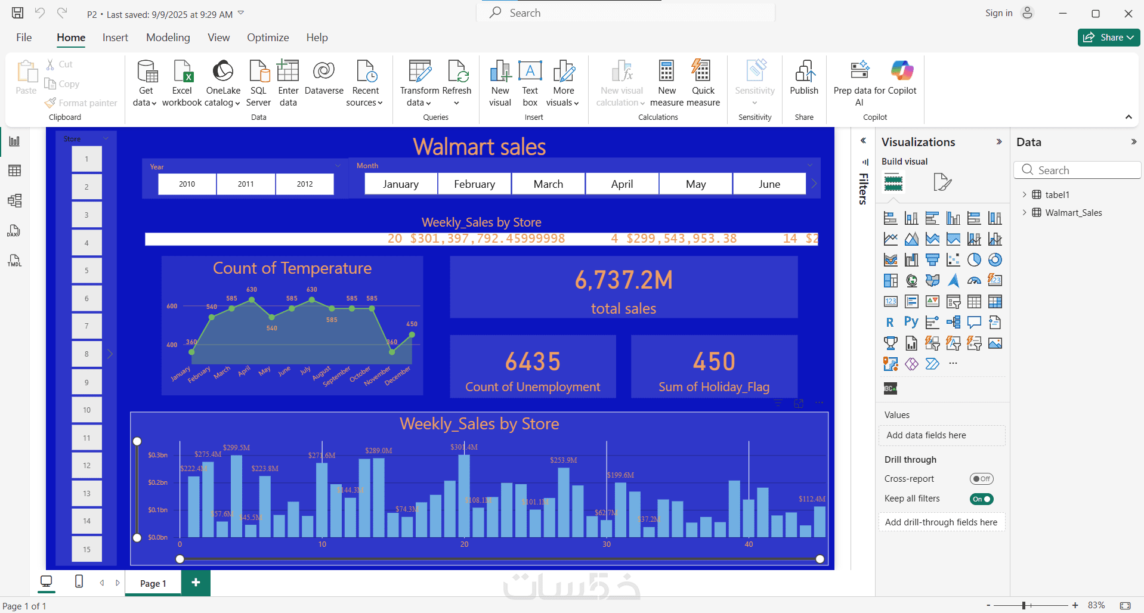Select the Pie chart visual type
Image resolution: width=1144 pixels, height=613 pixels.
974,260
